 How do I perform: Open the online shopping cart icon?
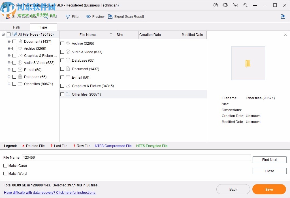[x=235, y=5]
